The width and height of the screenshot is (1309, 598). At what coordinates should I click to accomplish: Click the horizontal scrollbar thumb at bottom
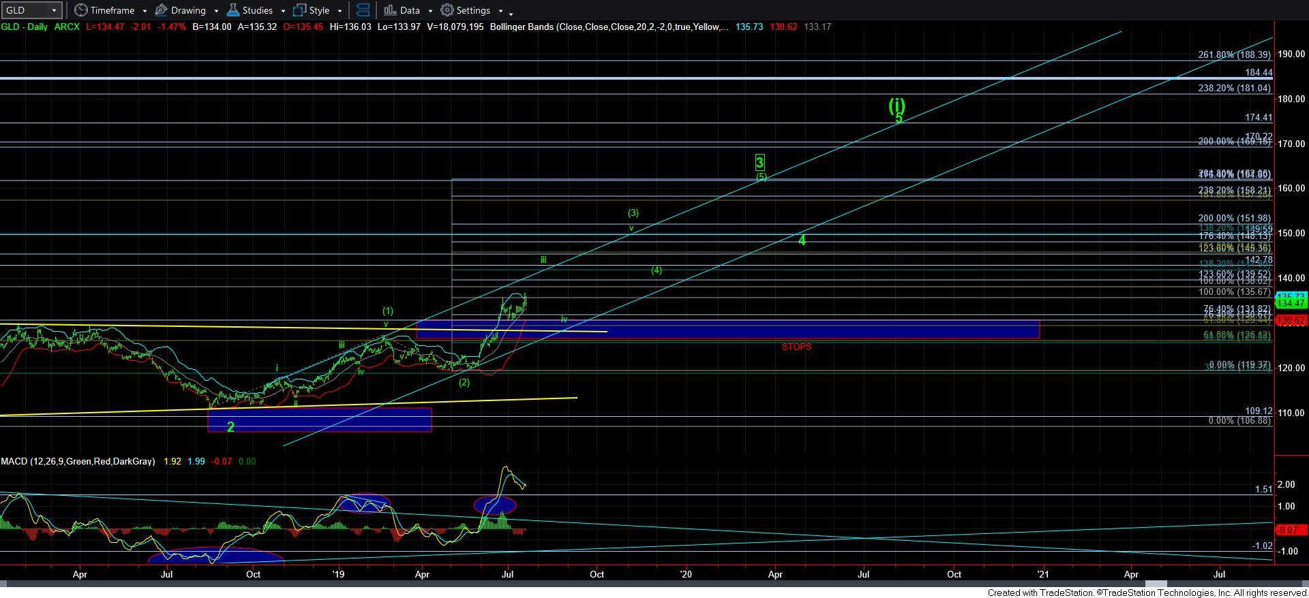pyautogui.click(x=1156, y=584)
